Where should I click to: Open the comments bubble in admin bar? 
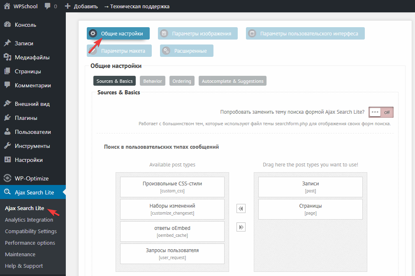(48, 7)
